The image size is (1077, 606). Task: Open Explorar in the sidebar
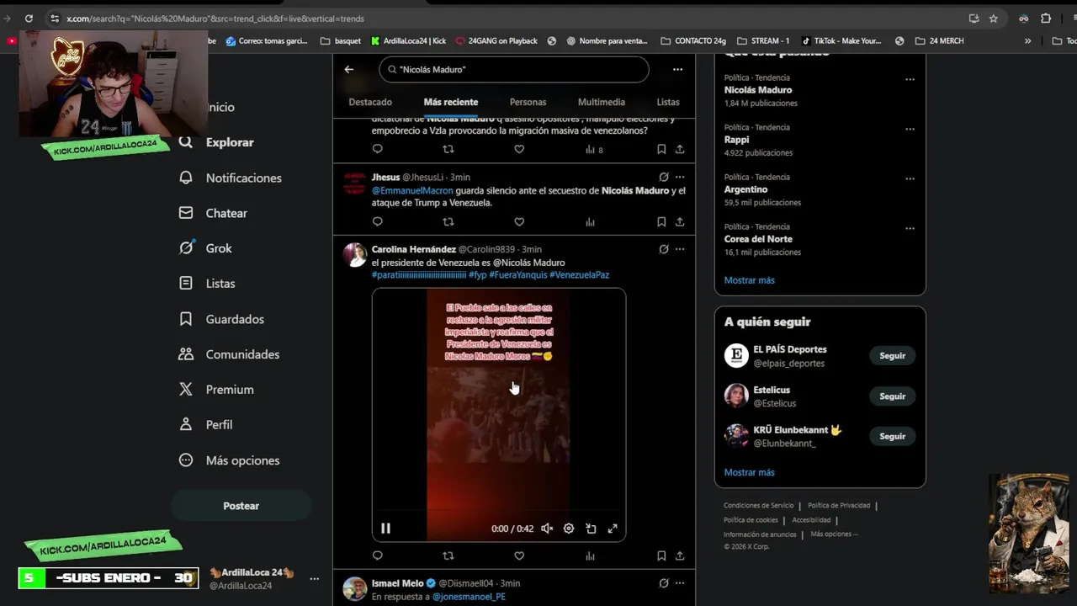point(217,142)
